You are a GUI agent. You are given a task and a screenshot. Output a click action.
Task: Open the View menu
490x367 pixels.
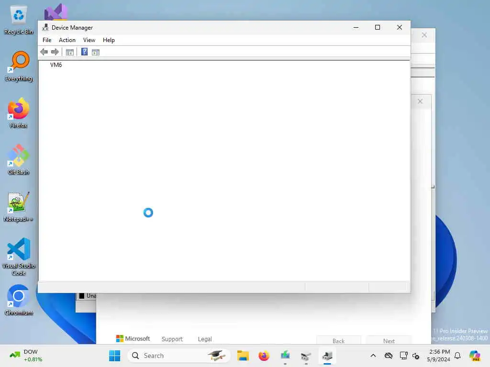coord(89,40)
